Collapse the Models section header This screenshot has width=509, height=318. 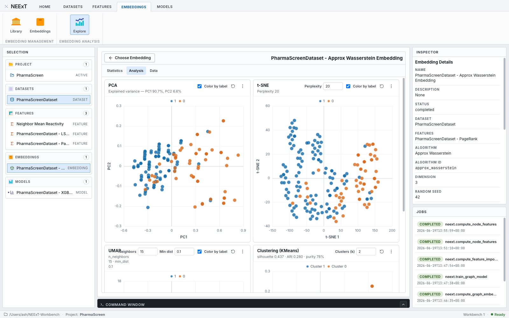coord(49,182)
